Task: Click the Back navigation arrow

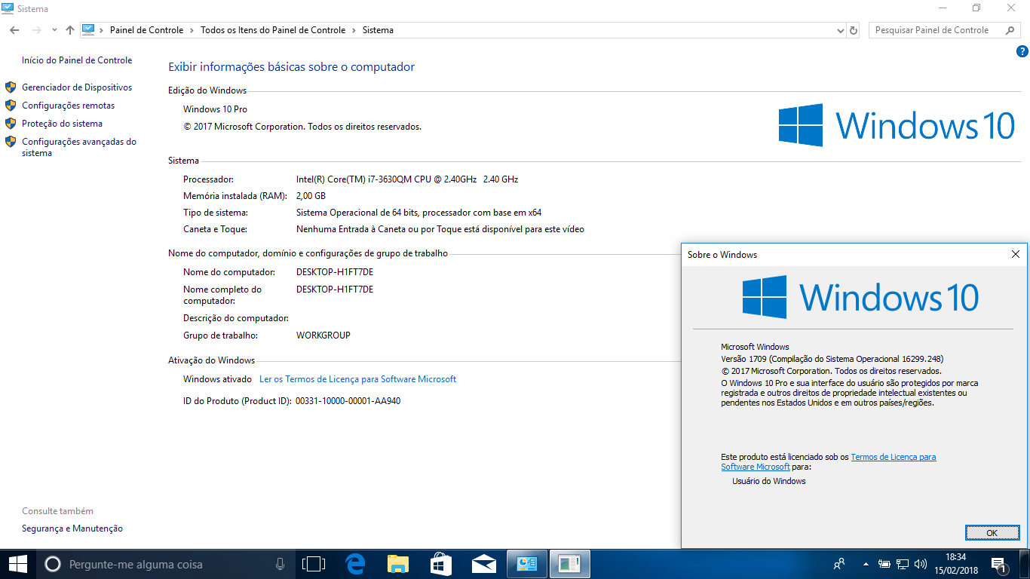Action: tap(14, 30)
